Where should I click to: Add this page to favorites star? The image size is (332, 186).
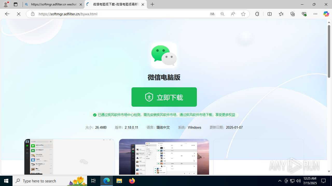[x=243, y=14]
